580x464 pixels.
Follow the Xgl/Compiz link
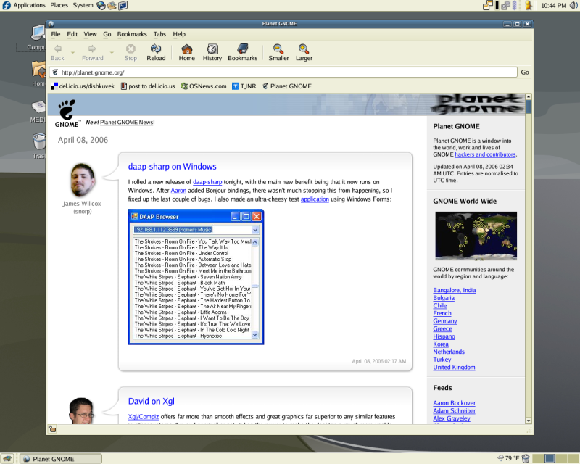(x=143, y=417)
